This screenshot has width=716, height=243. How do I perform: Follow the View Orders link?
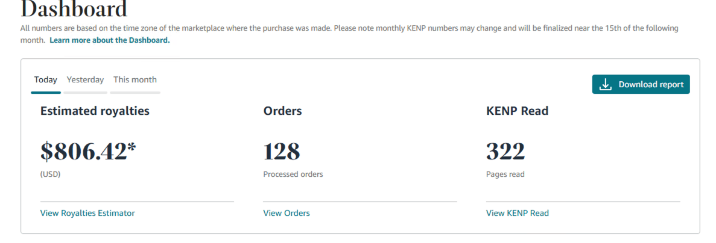(x=287, y=213)
